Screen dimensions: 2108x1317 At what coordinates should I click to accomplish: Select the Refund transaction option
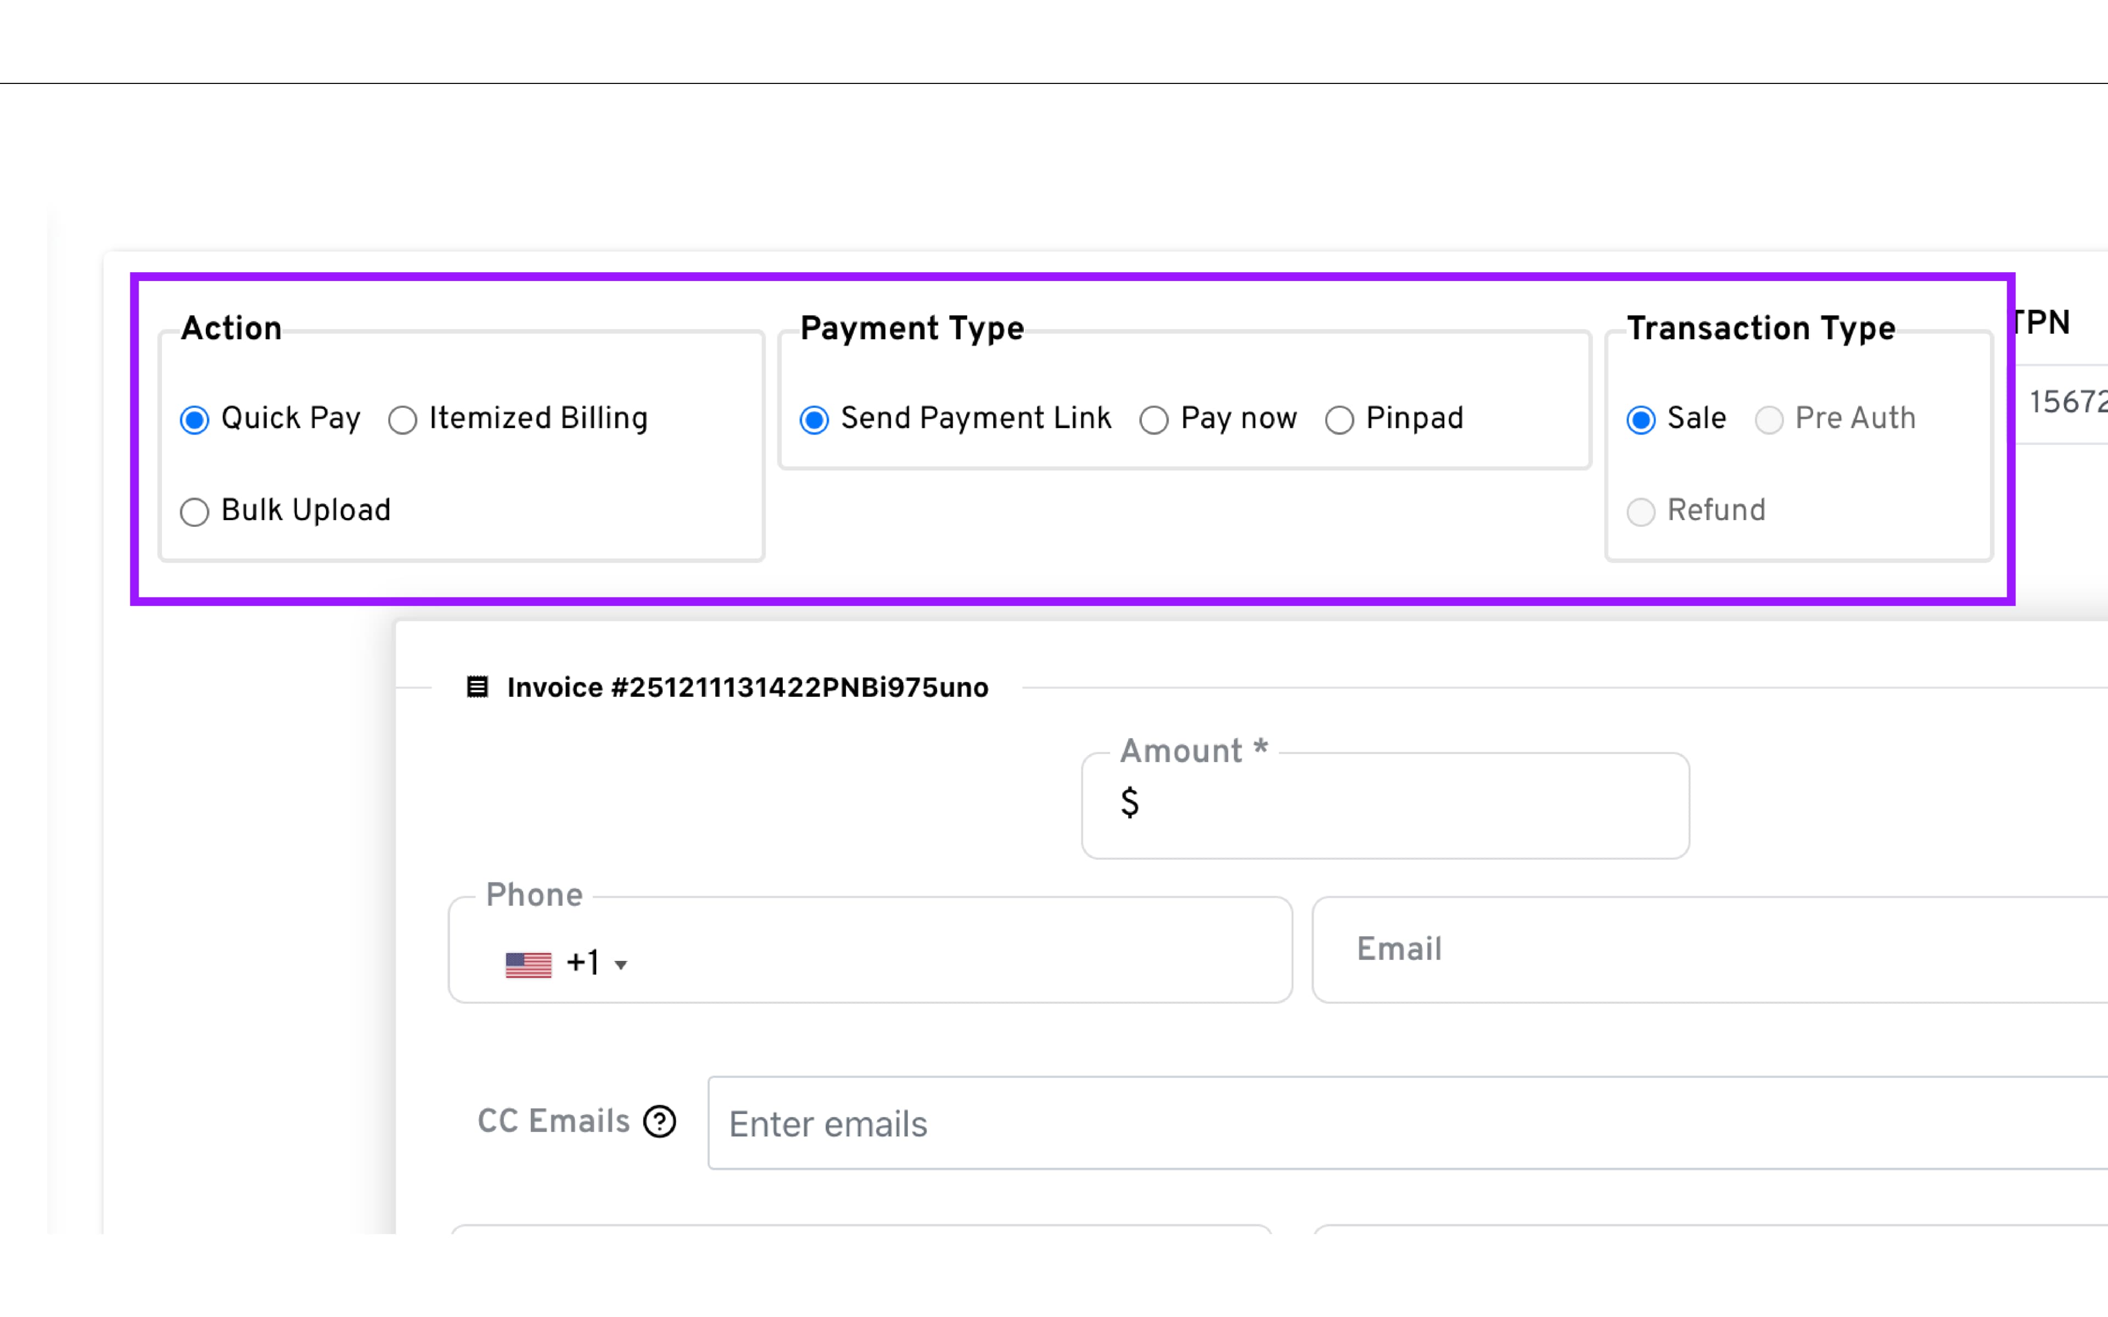point(1640,511)
